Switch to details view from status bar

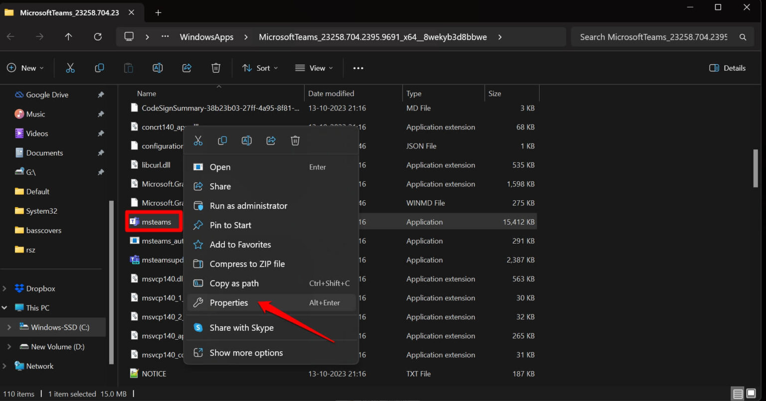(x=738, y=394)
